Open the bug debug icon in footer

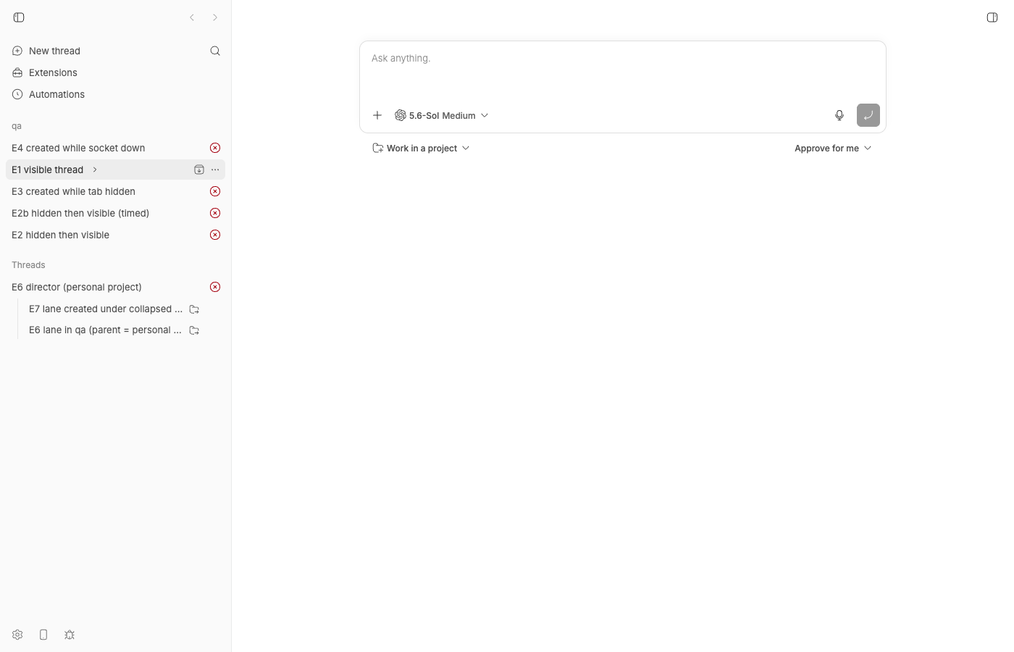coord(70,635)
